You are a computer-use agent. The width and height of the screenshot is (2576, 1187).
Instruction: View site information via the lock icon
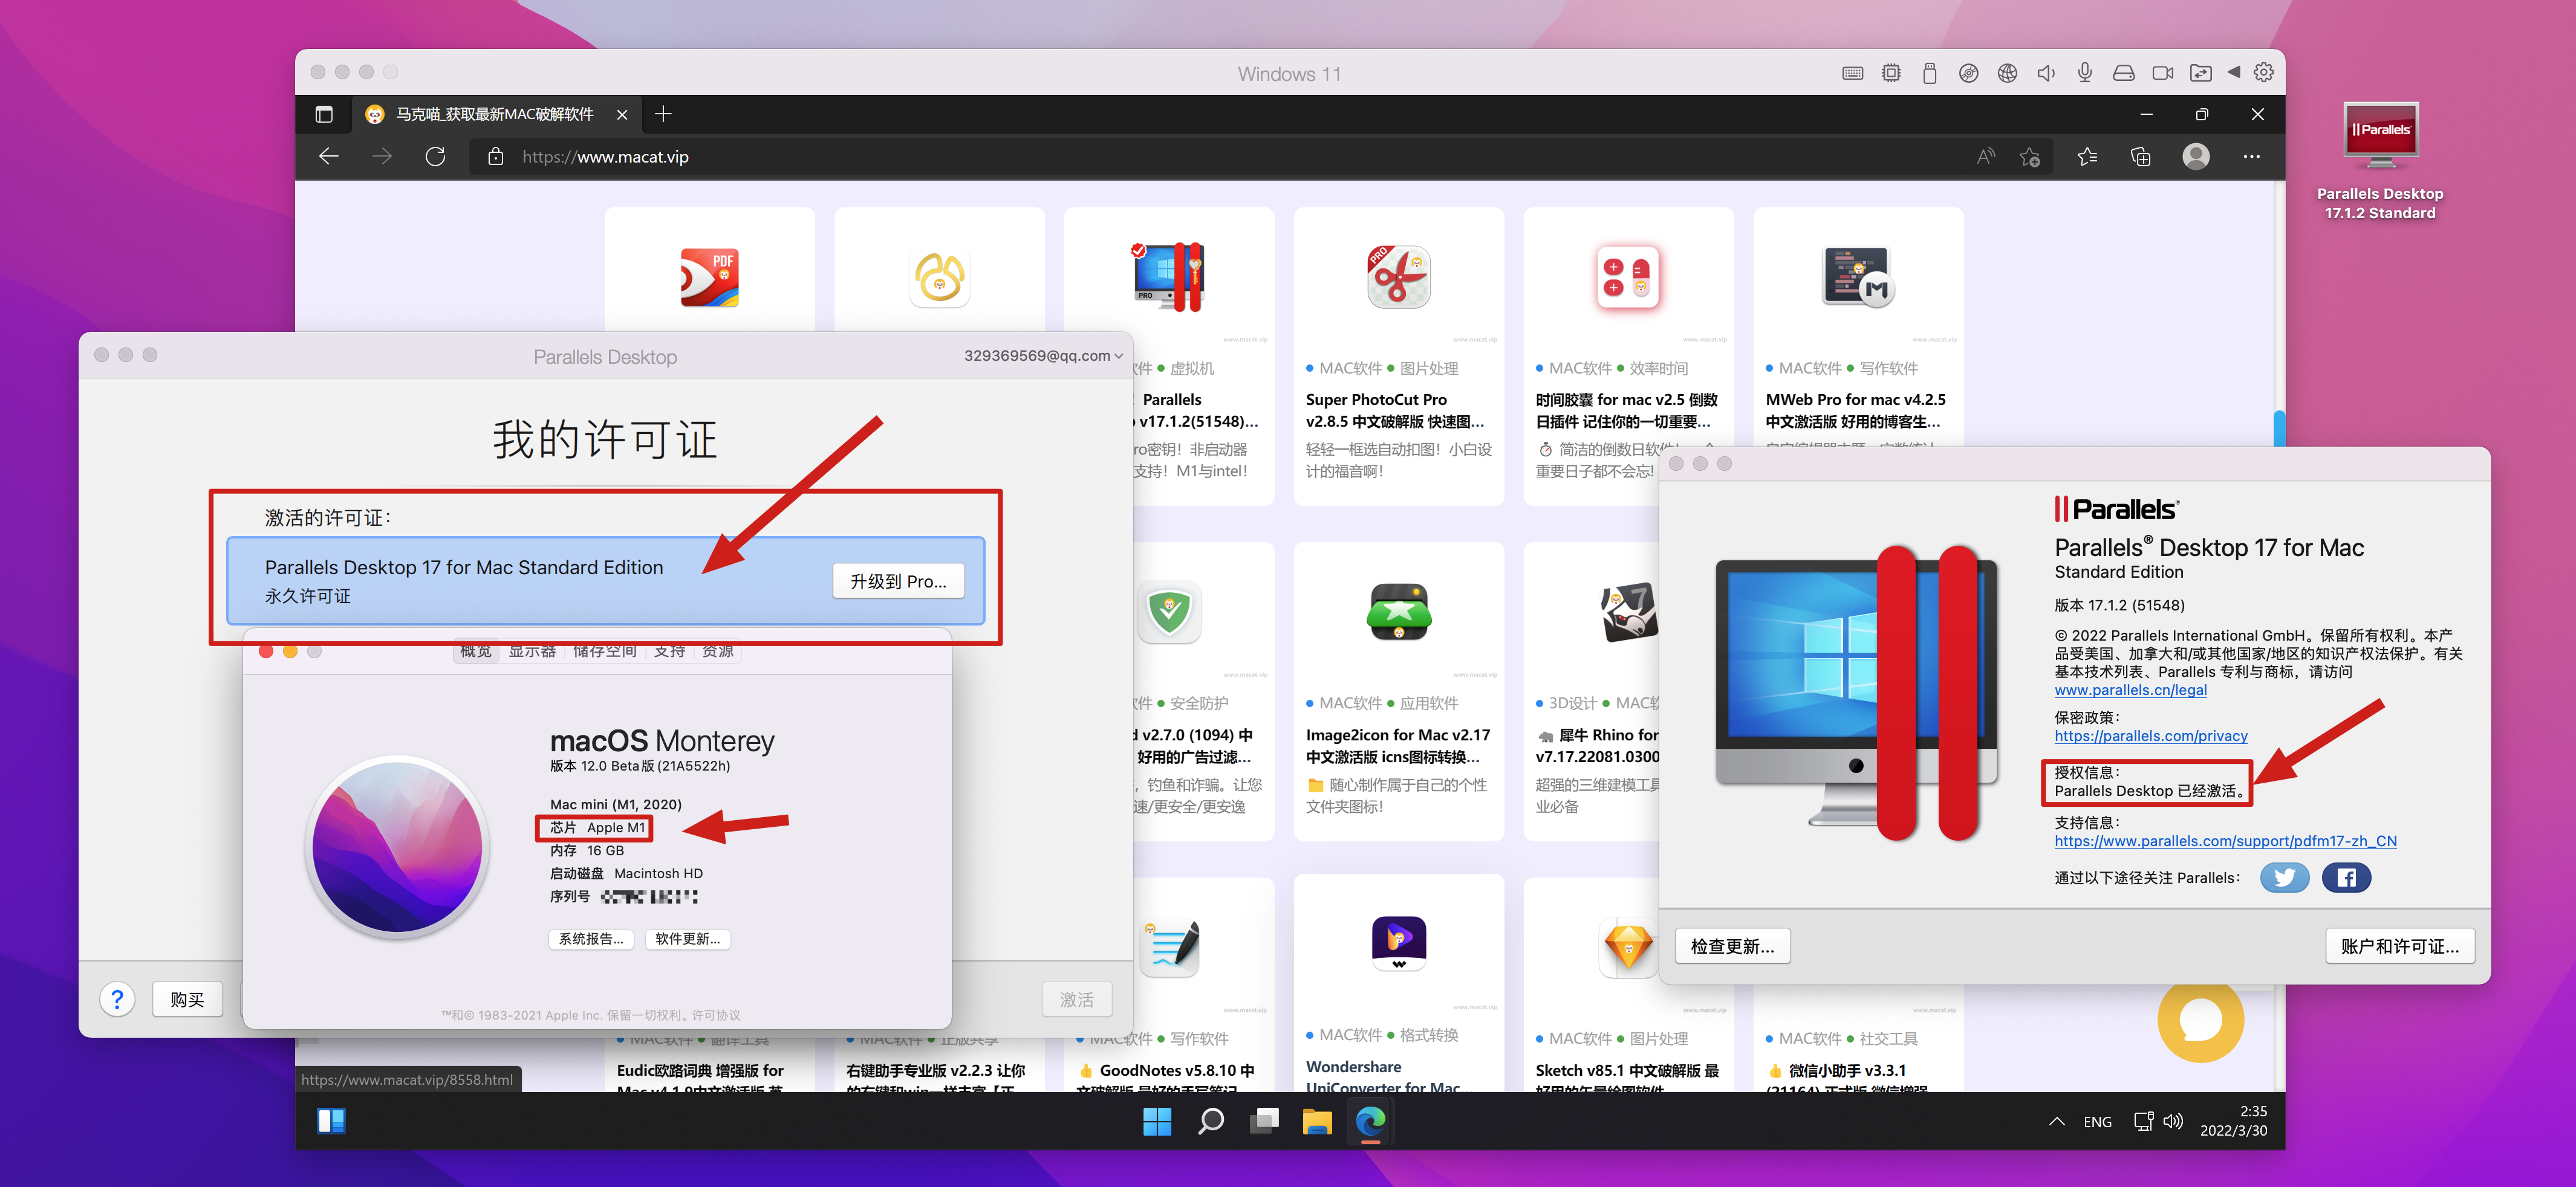coord(495,157)
